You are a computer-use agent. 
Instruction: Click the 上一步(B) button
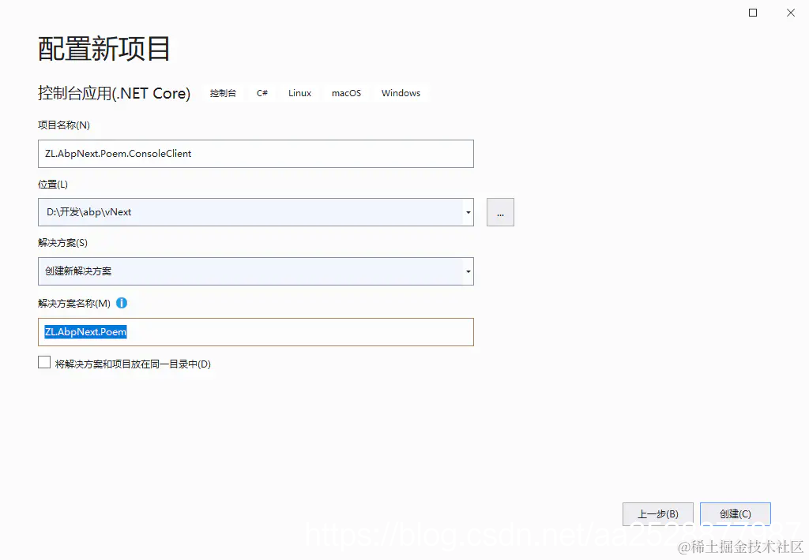click(x=658, y=513)
